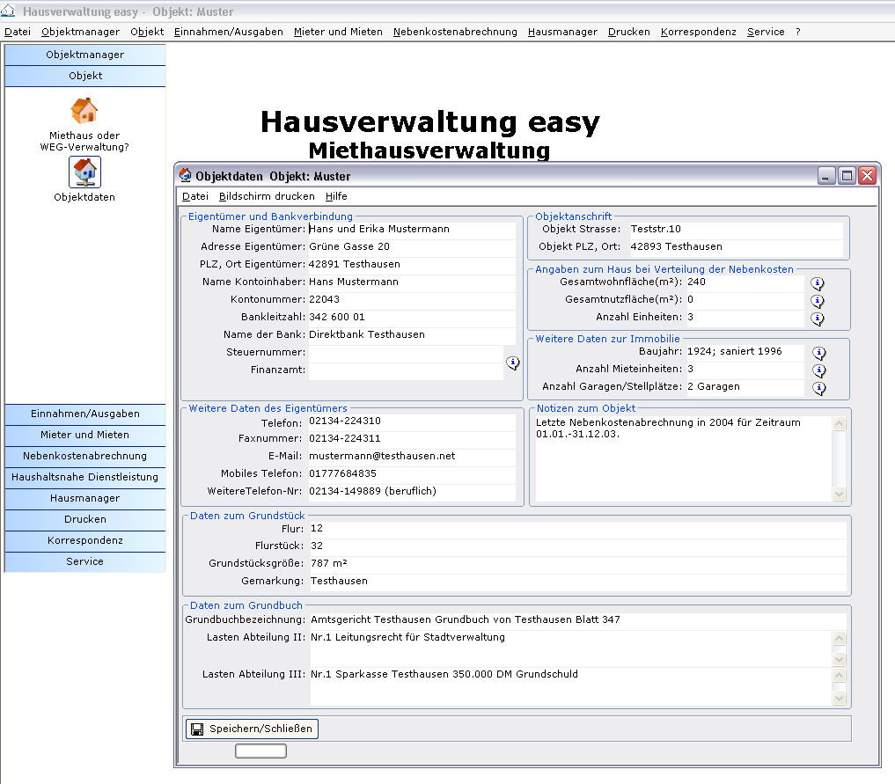
Task: Click the Miethaus oder WEG-Verwaltung house icon
Action: tap(84, 111)
